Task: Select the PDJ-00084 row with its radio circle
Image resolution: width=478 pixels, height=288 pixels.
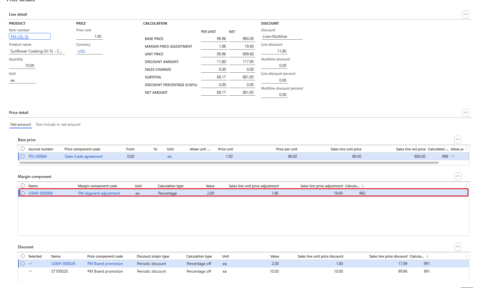Action: [x=23, y=156]
